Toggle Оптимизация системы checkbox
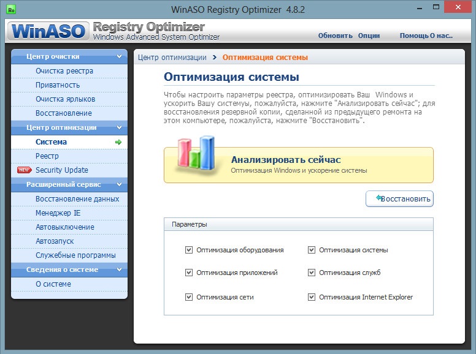476x354 pixels. pos(312,250)
